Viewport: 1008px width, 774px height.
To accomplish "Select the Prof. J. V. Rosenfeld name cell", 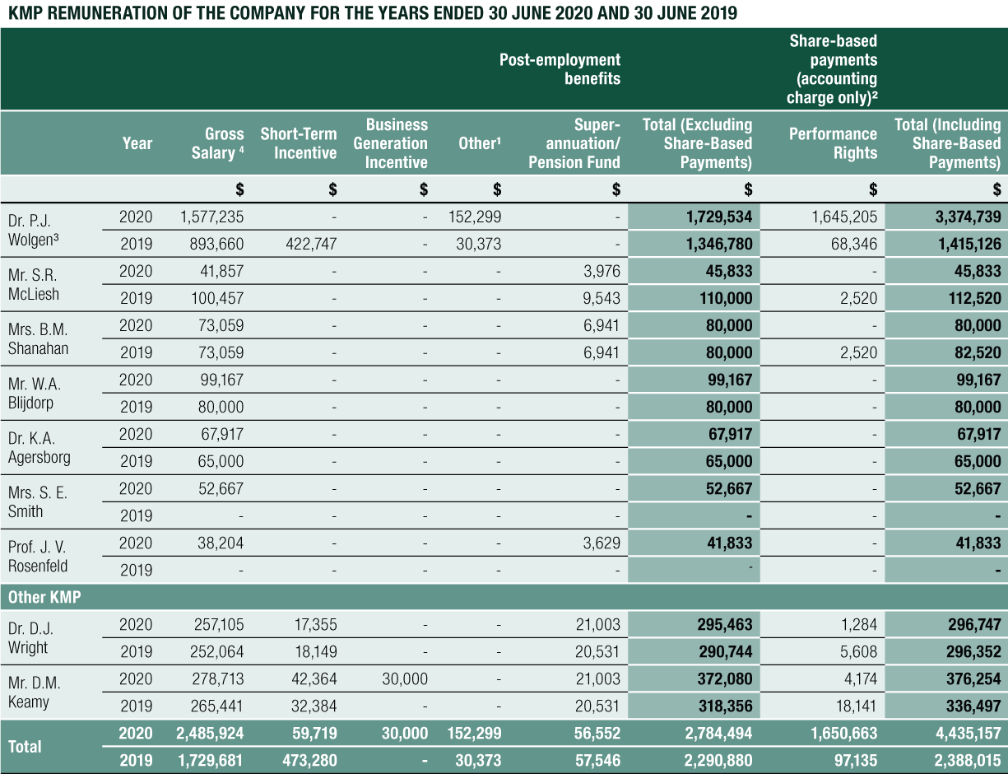I will tap(38, 556).
